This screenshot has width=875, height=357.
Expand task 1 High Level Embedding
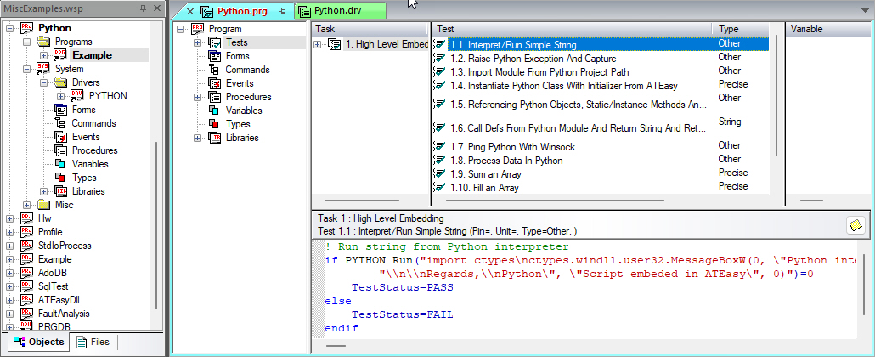[x=318, y=44]
